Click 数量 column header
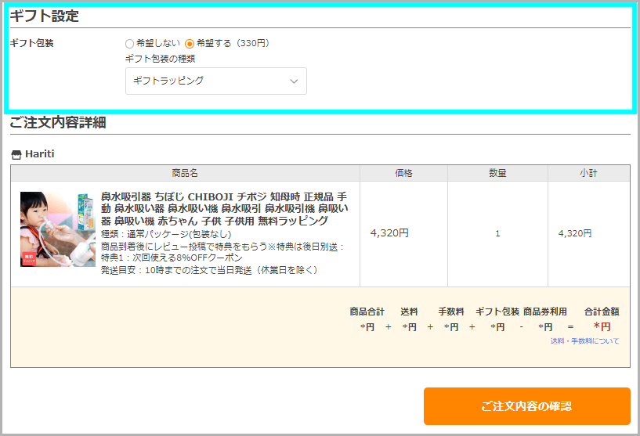This screenshot has height=436, width=640. [497, 173]
